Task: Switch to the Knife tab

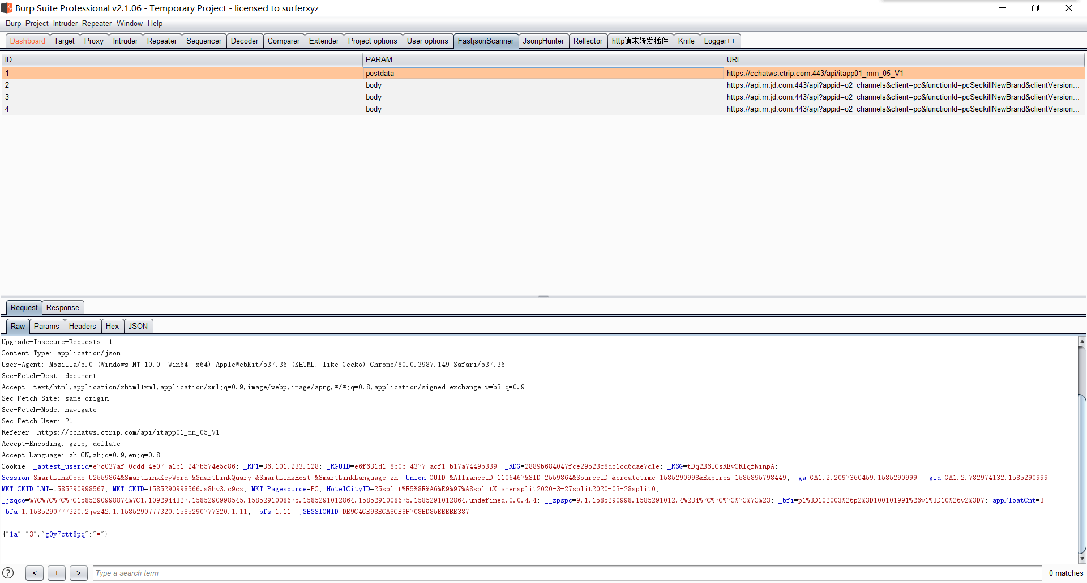Action: (x=686, y=41)
